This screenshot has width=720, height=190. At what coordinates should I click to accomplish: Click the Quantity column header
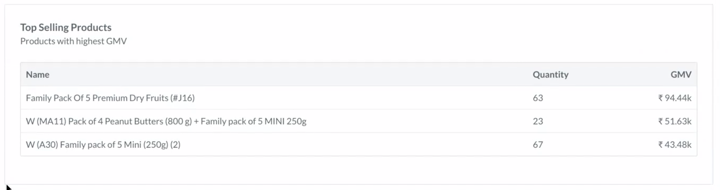pos(550,75)
